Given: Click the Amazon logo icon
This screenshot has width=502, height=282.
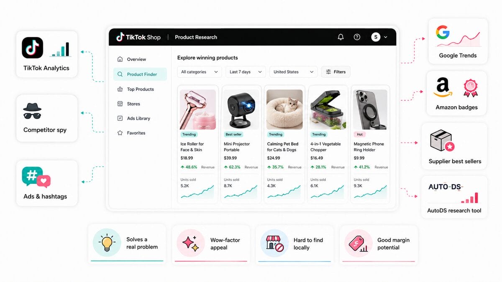Looking at the screenshot, I should click(x=443, y=88).
